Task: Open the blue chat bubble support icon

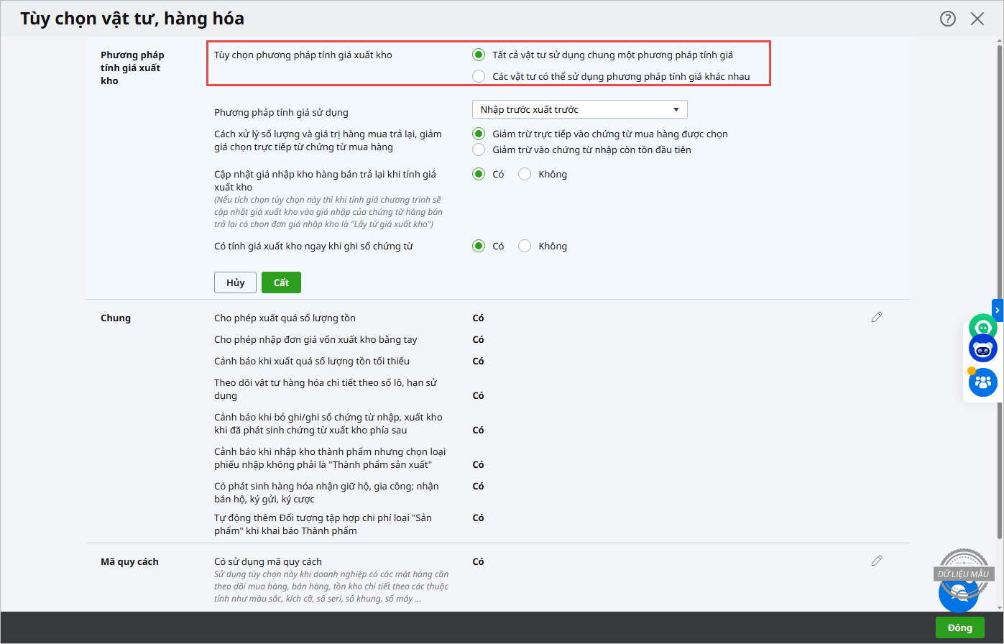Action: 957,593
